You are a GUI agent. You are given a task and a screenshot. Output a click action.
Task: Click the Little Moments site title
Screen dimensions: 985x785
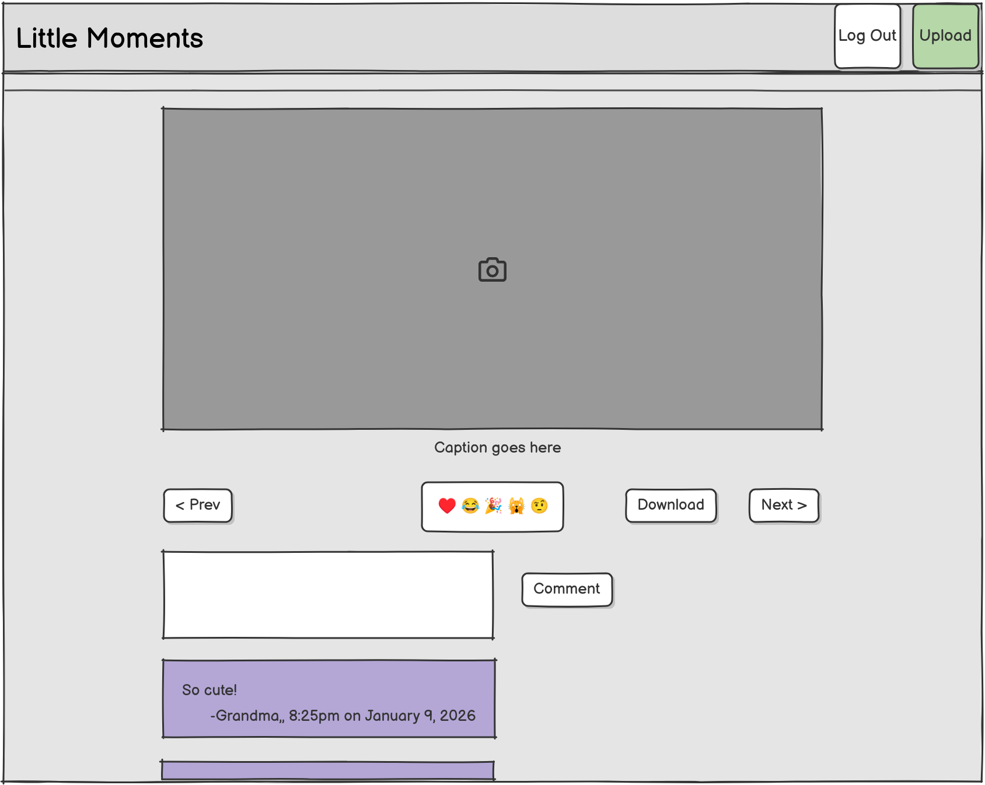pyautogui.click(x=110, y=38)
